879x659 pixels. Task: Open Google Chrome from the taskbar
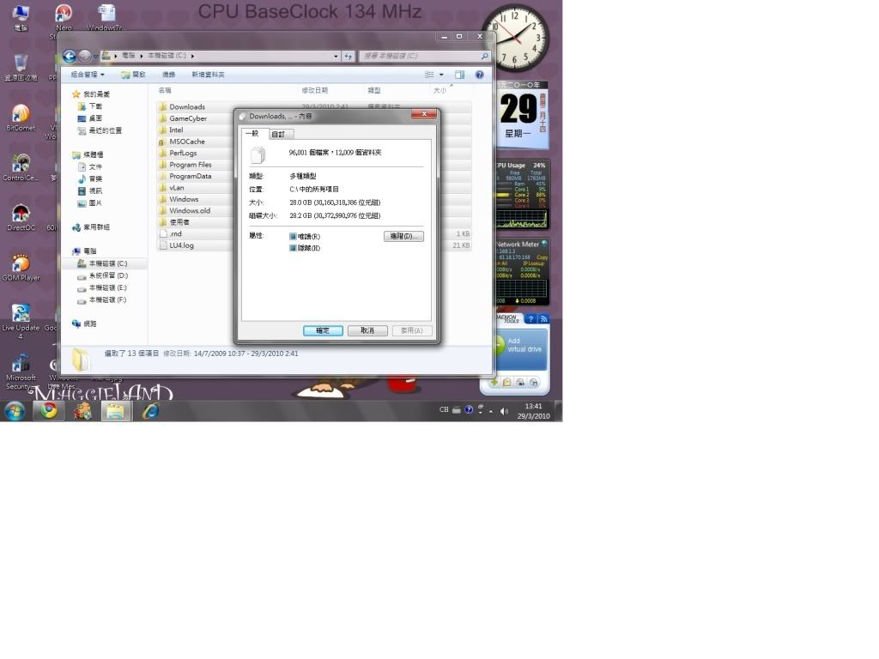(49, 411)
